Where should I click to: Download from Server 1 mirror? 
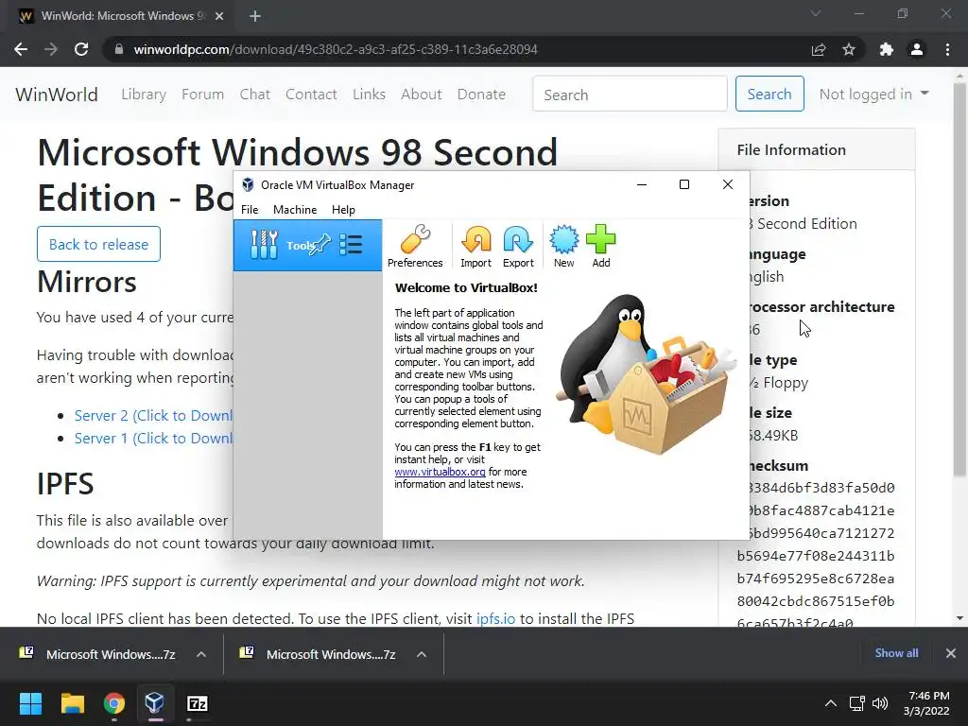[x=153, y=439]
